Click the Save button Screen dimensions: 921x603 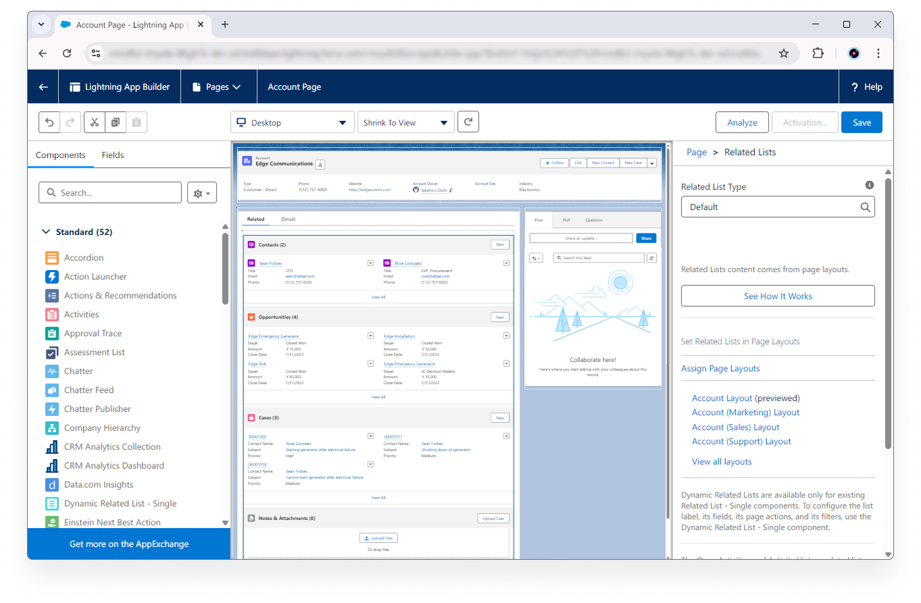click(862, 122)
